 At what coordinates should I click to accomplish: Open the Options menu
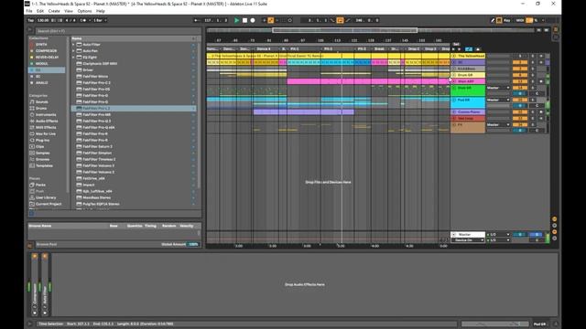84,11
